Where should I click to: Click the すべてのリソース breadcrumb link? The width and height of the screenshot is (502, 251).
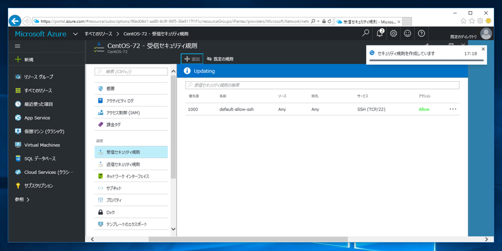tap(98, 34)
